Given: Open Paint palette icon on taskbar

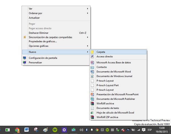Looking at the screenshot, I should [x=45, y=130].
